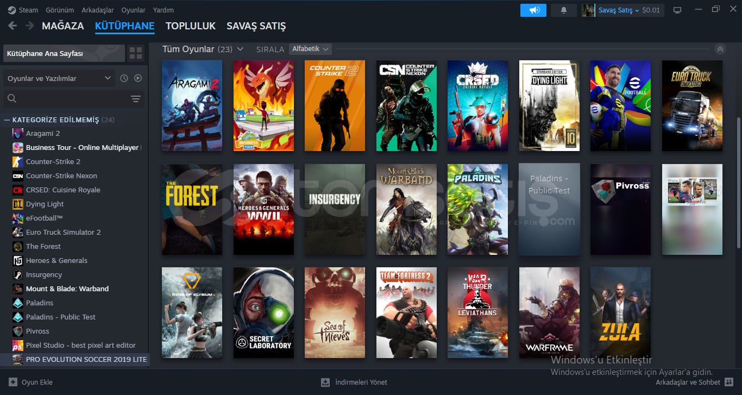Open the Insurgency game cover
Screen dimensions: 742x395
[335, 209]
